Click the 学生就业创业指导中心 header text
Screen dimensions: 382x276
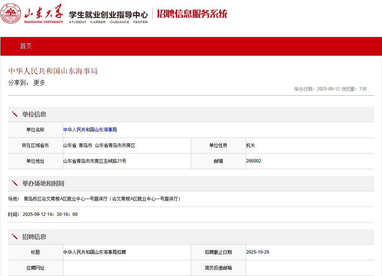point(109,15)
